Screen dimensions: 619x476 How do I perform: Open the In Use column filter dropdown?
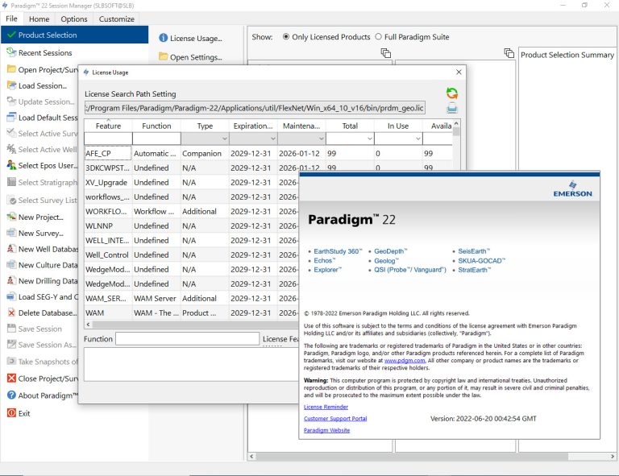[418, 139]
